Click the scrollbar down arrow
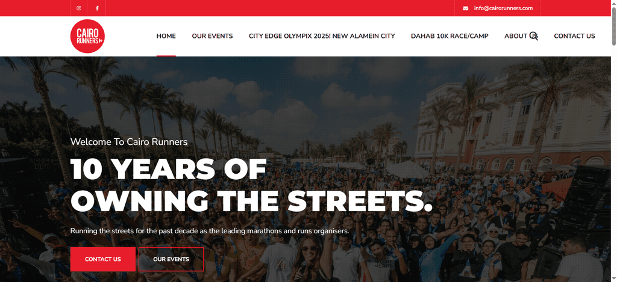 point(614,279)
